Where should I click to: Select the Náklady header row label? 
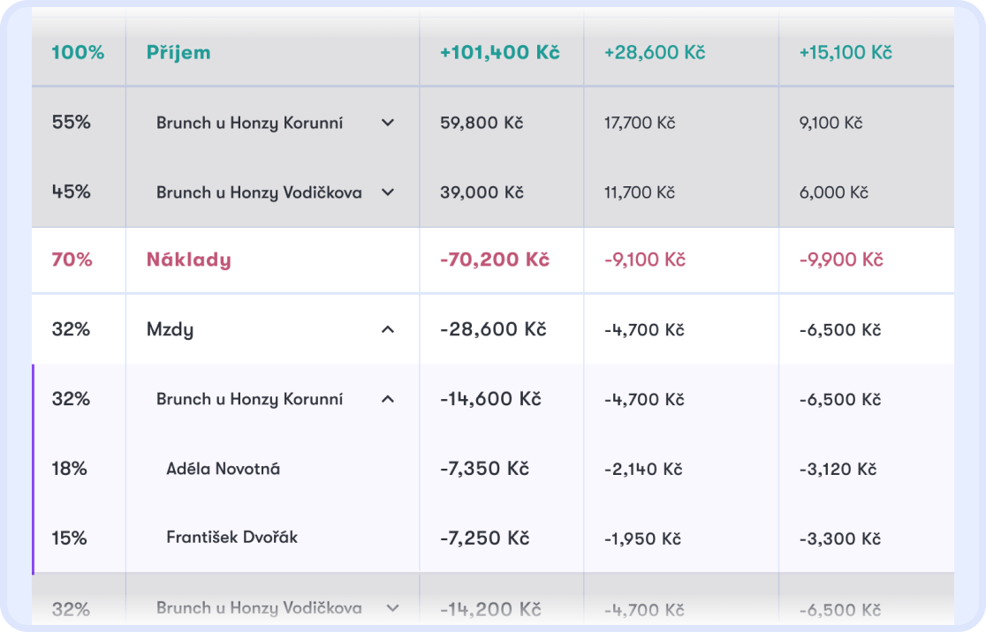[189, 260]
